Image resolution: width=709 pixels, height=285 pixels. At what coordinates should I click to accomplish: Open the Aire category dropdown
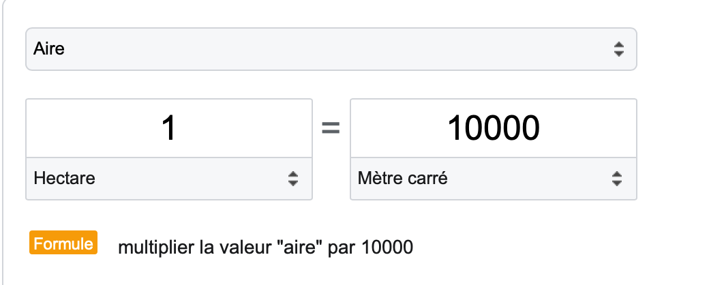coord(331,48)
